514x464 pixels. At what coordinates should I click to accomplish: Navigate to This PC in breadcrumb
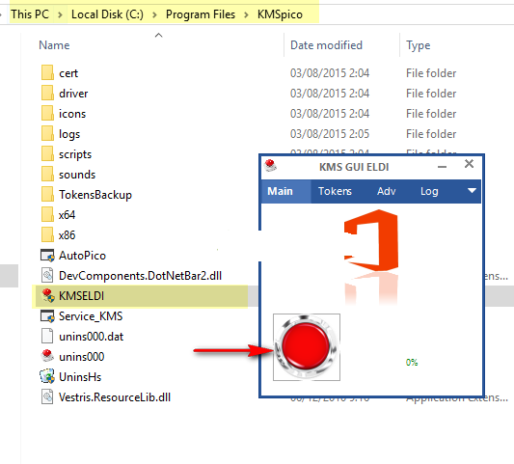(x=30, y=14)
